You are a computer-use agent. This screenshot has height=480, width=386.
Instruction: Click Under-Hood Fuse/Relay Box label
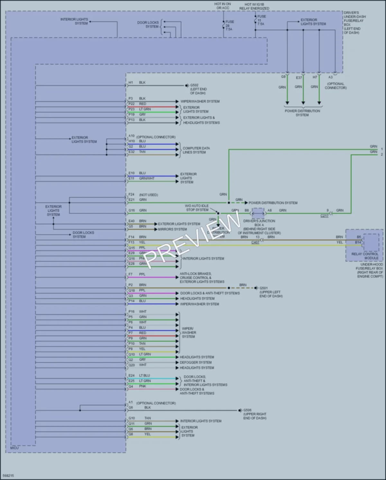(x=369, y=270)
